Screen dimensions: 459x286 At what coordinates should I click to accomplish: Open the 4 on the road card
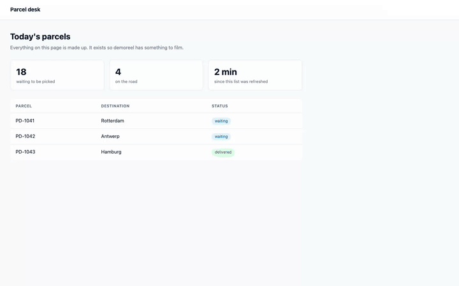(x=156, y=75)
